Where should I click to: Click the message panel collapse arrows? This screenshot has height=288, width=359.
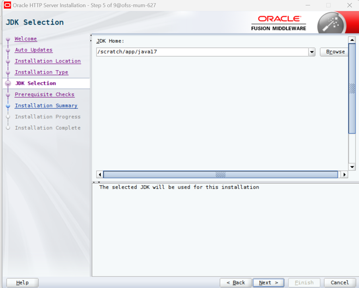(96, 182)
